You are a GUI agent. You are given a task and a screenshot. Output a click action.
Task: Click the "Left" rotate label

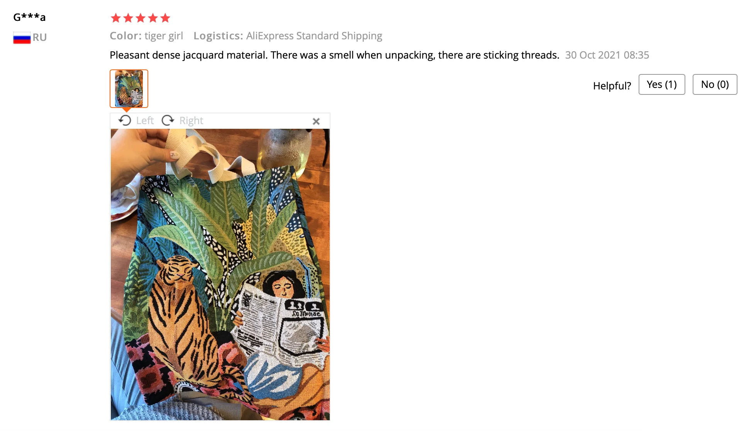pos(145,121)
